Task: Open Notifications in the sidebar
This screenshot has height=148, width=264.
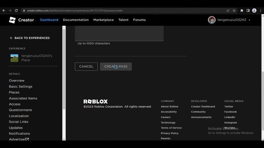Action: click(19, 134)
